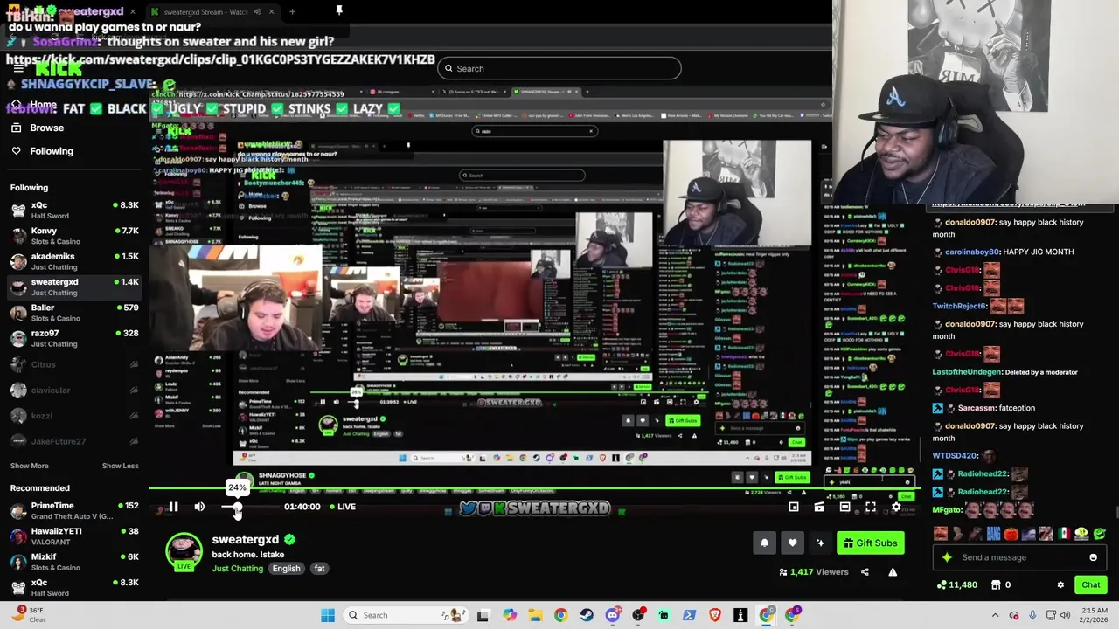
Task: Open sweatergxd profile avatar
Action: tap(184, 550)
